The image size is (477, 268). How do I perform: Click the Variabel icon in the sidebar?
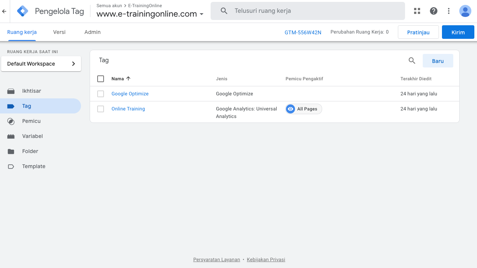click(11, 136)
